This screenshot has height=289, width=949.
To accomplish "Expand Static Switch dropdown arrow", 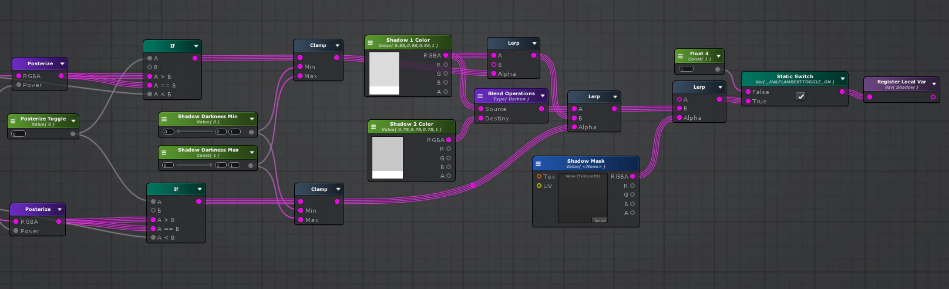I will click(x=843, y=79).
